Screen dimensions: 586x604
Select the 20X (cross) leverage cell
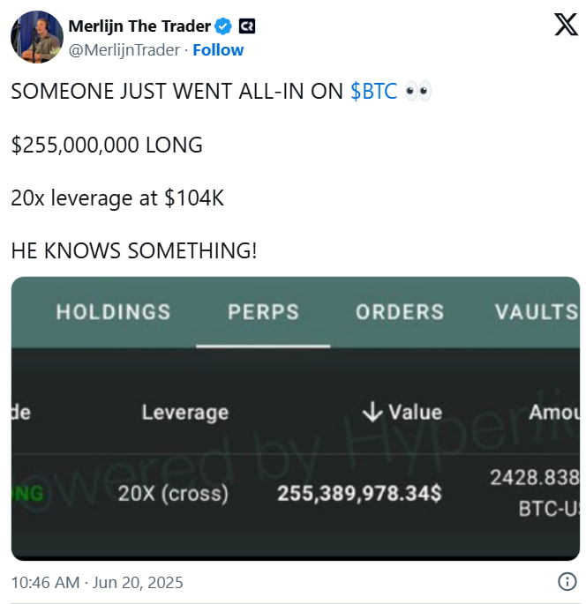click(x=173, y=494)
